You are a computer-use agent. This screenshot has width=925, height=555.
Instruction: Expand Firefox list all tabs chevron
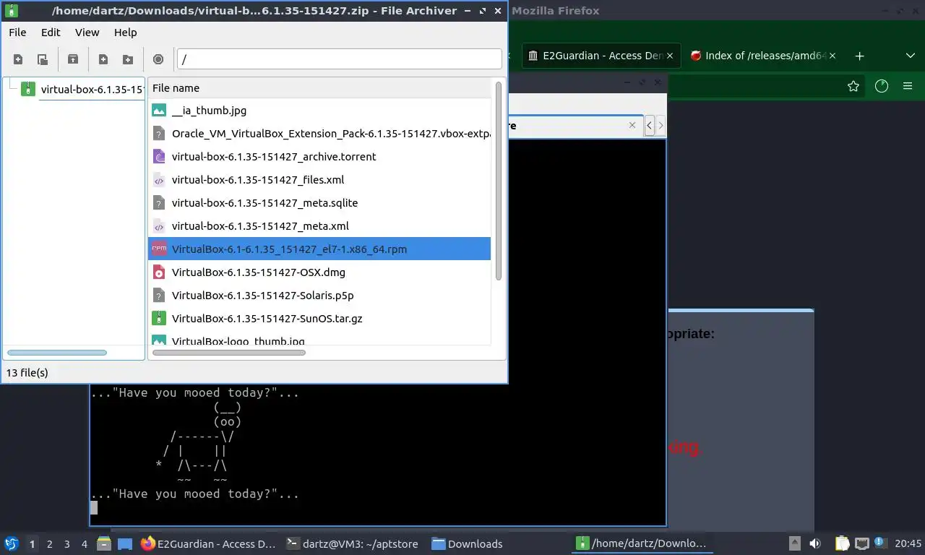coord(910,56)
